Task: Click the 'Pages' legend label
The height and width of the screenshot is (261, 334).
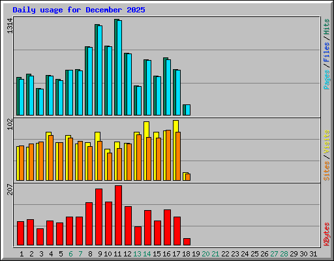Action: (x=326, y=80)
